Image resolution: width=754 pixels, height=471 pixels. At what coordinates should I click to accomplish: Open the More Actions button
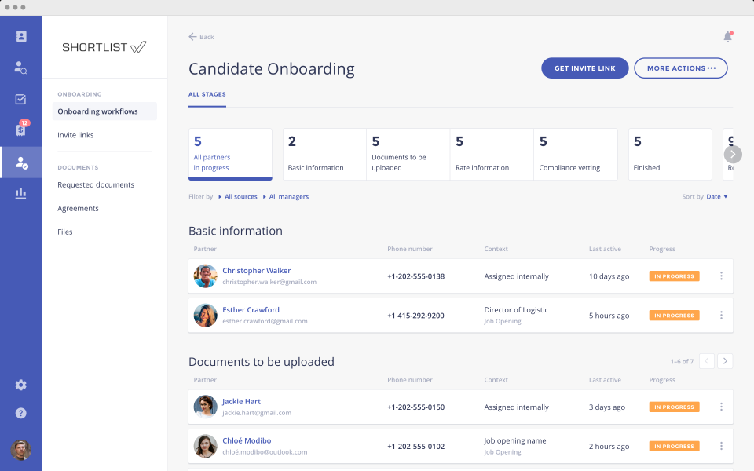click(680, 68)
